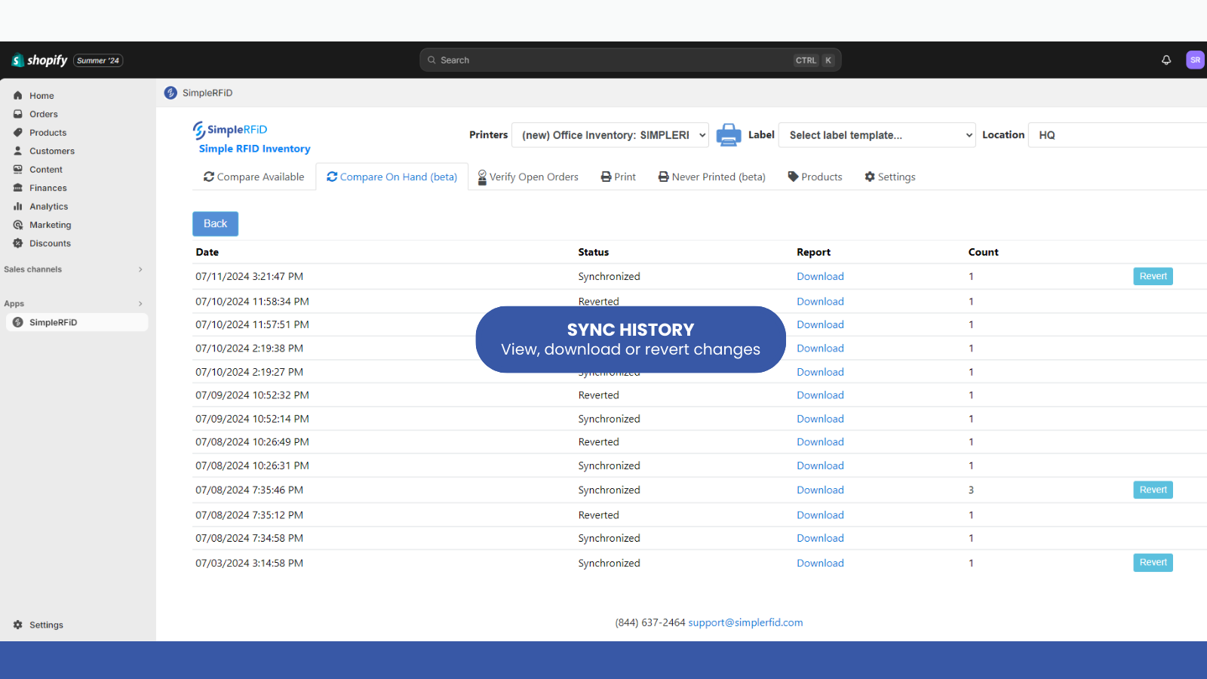The width and height of the screenshot is (1207, 679).
Task: Download report for 07/10/2024 2:19:27 PM
Action: [x=821, y=372]
